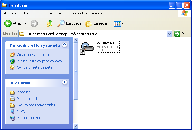
Task: Open the Vistas view mode dropdown
Action: point(119,23)
